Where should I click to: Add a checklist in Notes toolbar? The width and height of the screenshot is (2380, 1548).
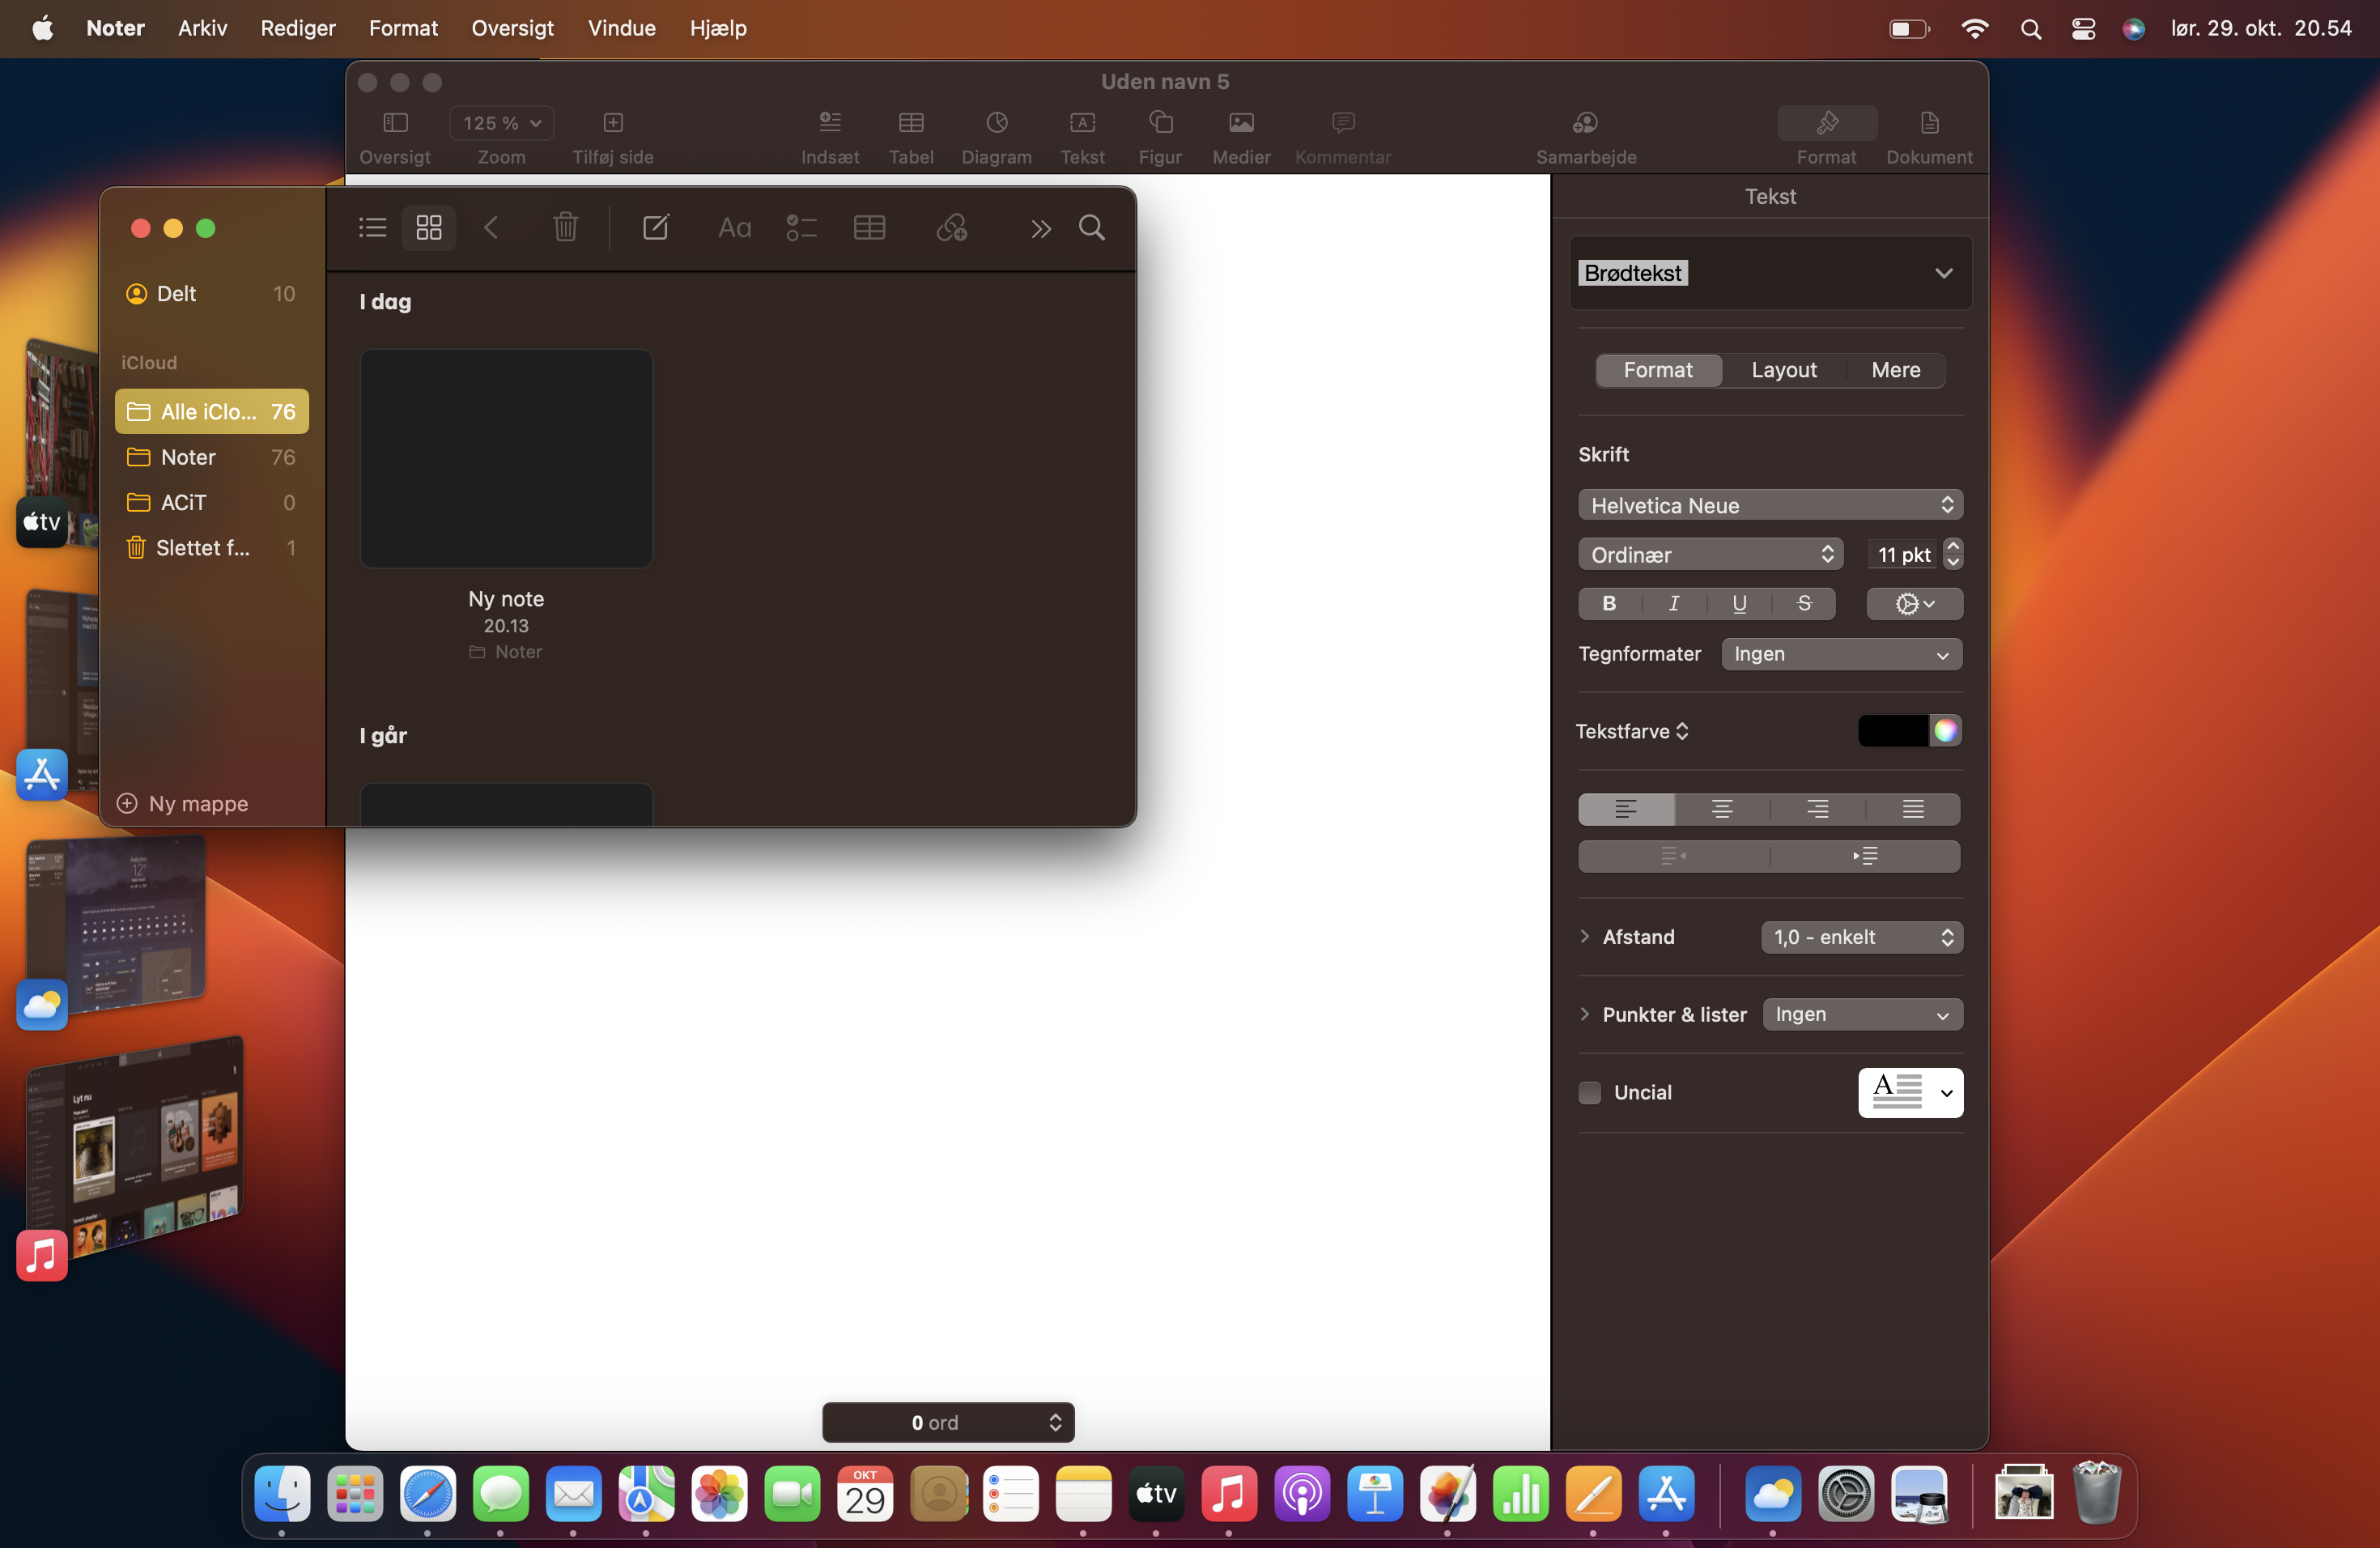(801, 228)
